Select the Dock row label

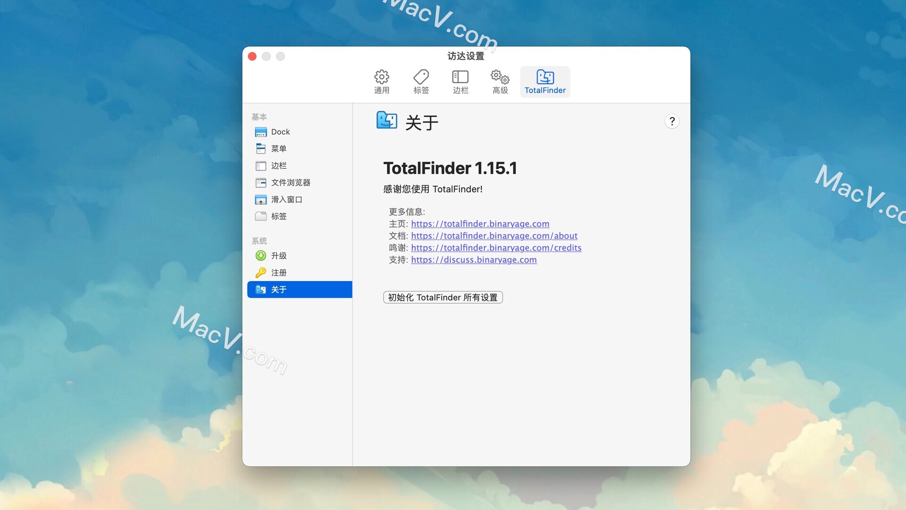(280, 132)
